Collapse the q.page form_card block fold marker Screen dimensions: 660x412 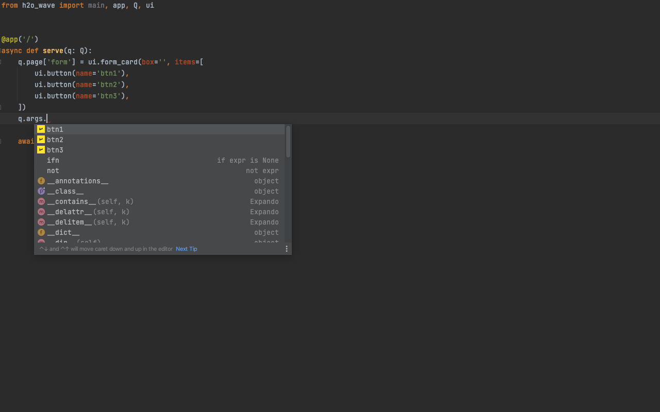1,62
